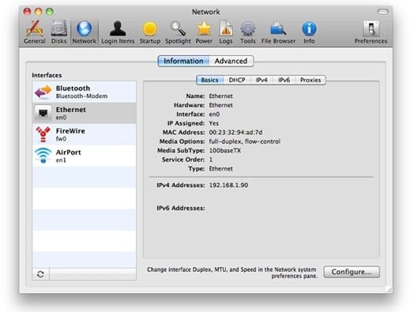Open the General toolbar section
The width and height of the screenshot is (410, 312).
(x=35, y=32)
